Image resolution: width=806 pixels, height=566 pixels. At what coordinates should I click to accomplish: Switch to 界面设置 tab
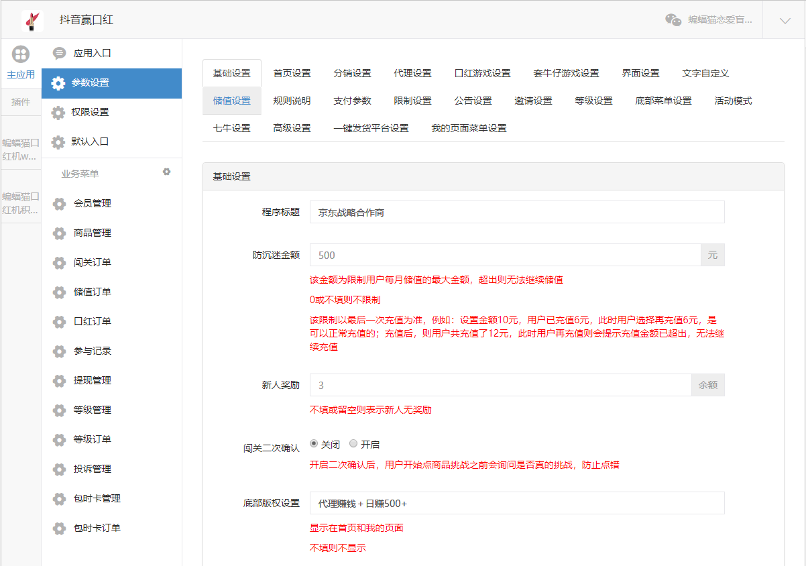640,73
